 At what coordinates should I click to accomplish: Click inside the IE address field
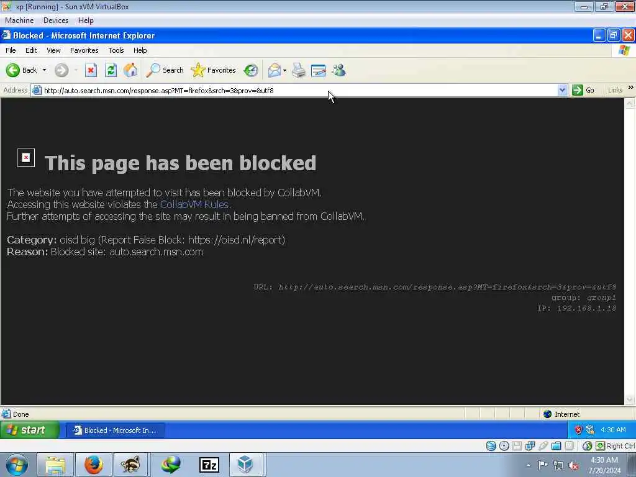tap(299, 90)
